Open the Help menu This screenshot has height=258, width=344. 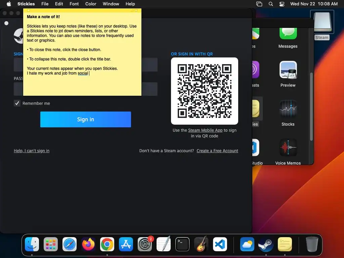pyautogui.click(x=130, y=4)
